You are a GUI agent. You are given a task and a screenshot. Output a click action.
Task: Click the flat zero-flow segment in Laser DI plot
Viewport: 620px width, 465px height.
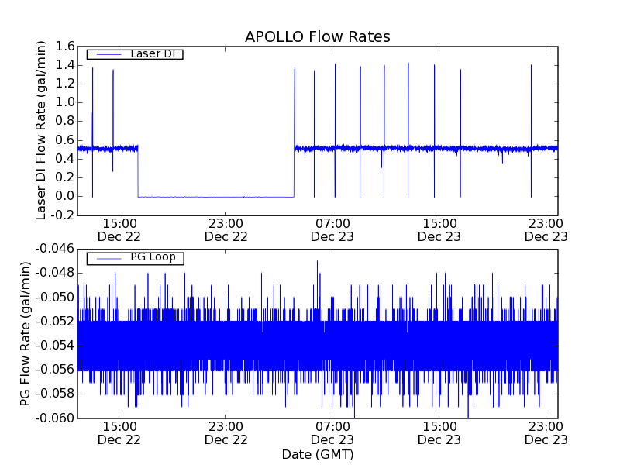(215, 197)
